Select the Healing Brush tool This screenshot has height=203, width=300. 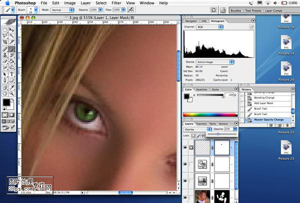tap(5, 49)
